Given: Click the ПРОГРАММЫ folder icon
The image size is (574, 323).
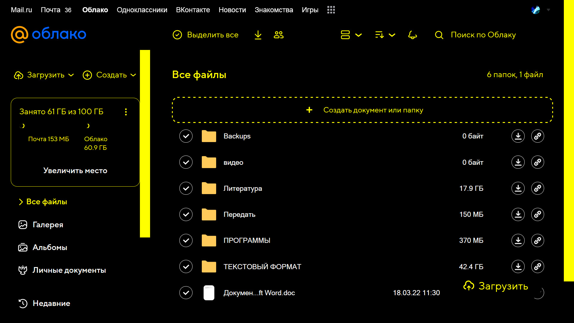Looking at the screenshot, I should (209, 240).
